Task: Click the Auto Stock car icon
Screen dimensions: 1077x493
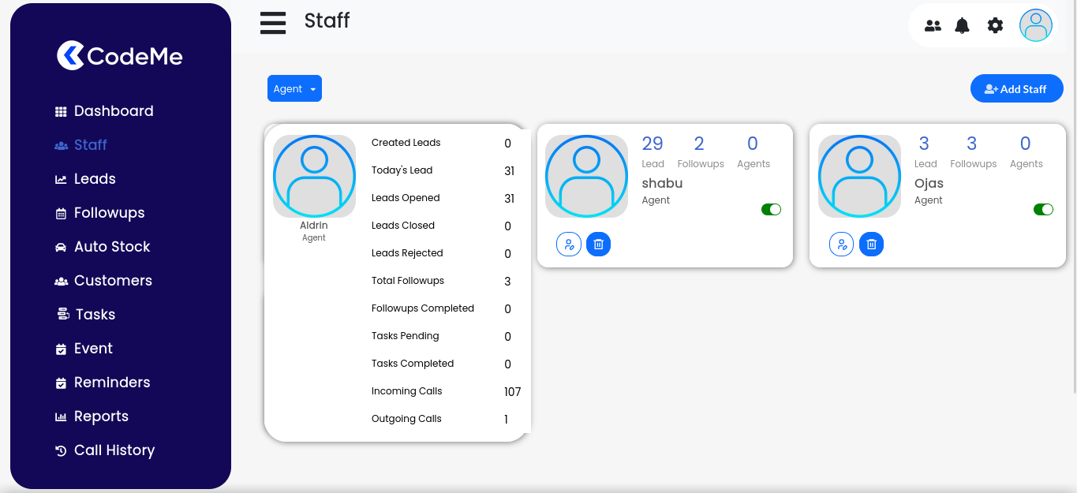Action: (61, 248)
